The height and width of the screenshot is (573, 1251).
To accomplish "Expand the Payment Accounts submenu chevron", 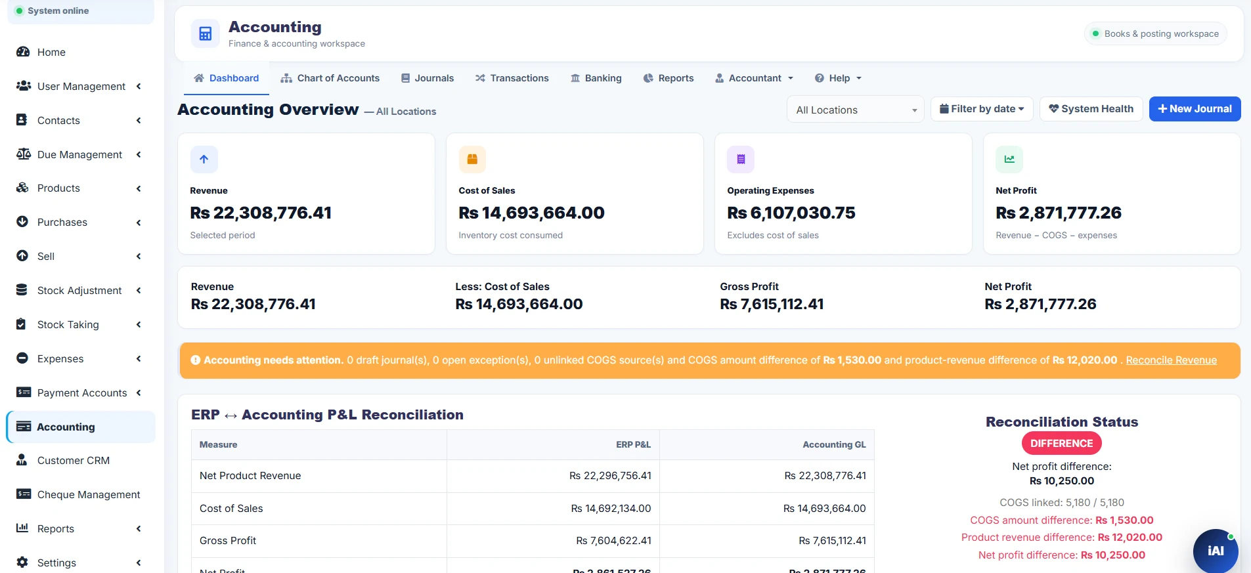I will tap(139, 393).
